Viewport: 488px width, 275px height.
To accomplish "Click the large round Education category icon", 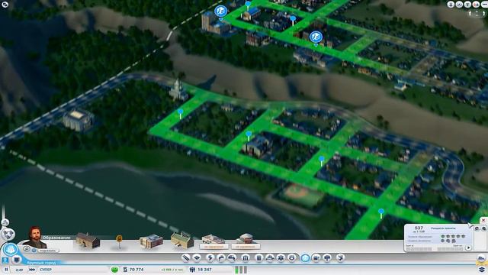I will 10,250.
